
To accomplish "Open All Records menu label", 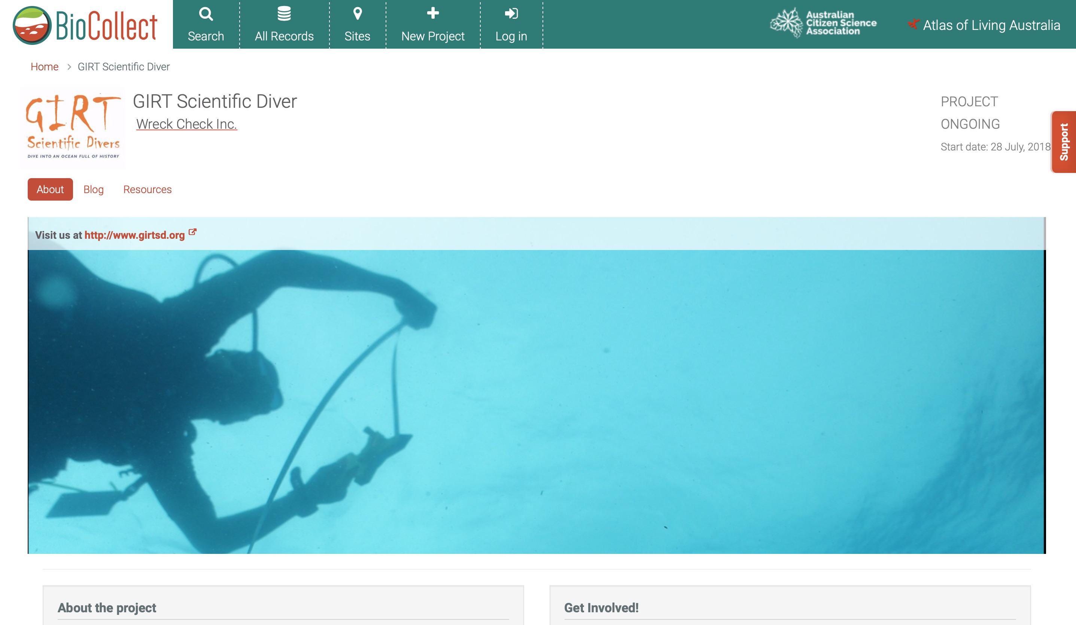I will [284, 36].
